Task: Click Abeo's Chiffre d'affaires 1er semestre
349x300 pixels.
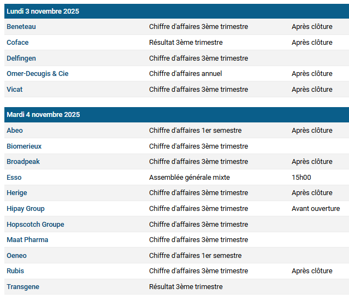Action: pyautogui.click(x=195, y=130)
